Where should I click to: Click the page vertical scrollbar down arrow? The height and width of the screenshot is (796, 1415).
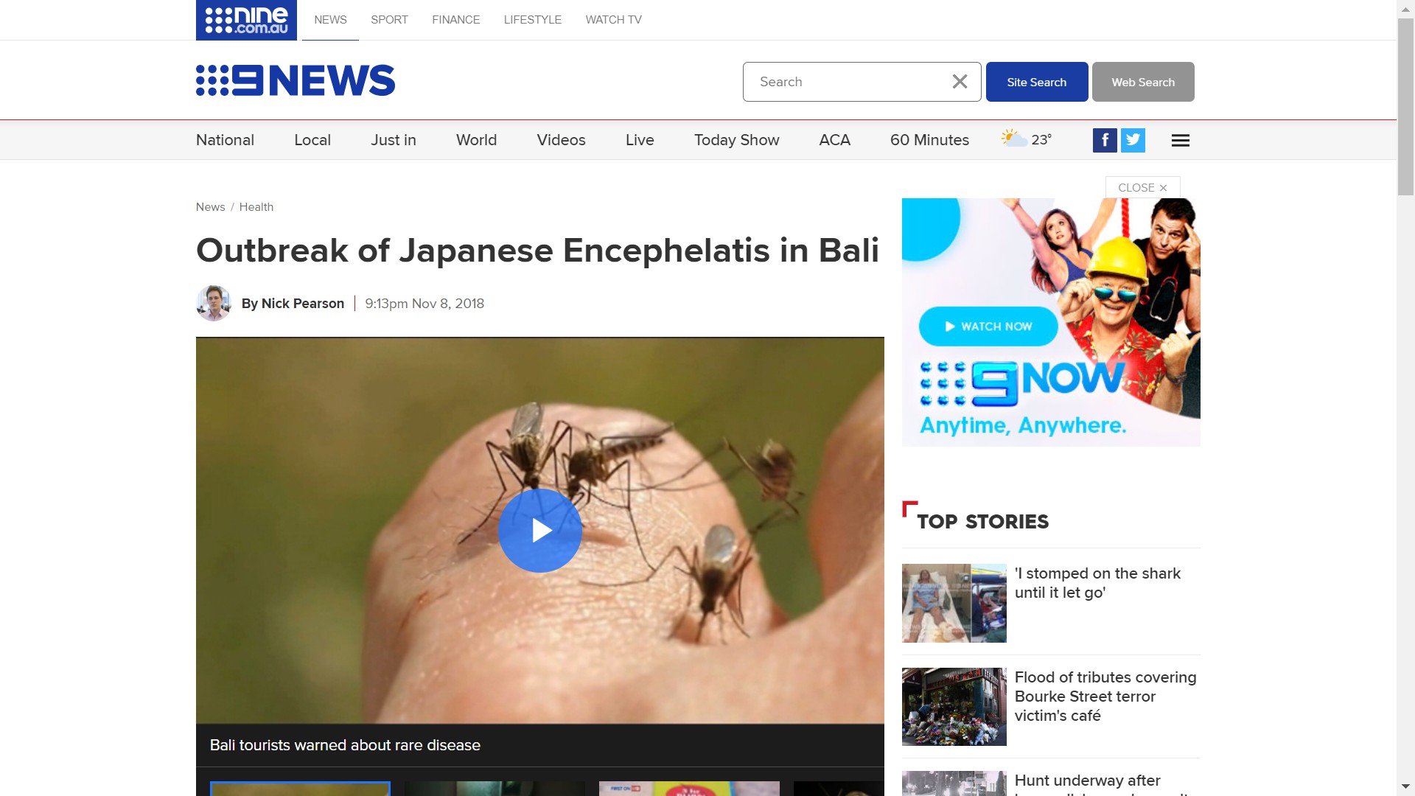pos(1405,786)
